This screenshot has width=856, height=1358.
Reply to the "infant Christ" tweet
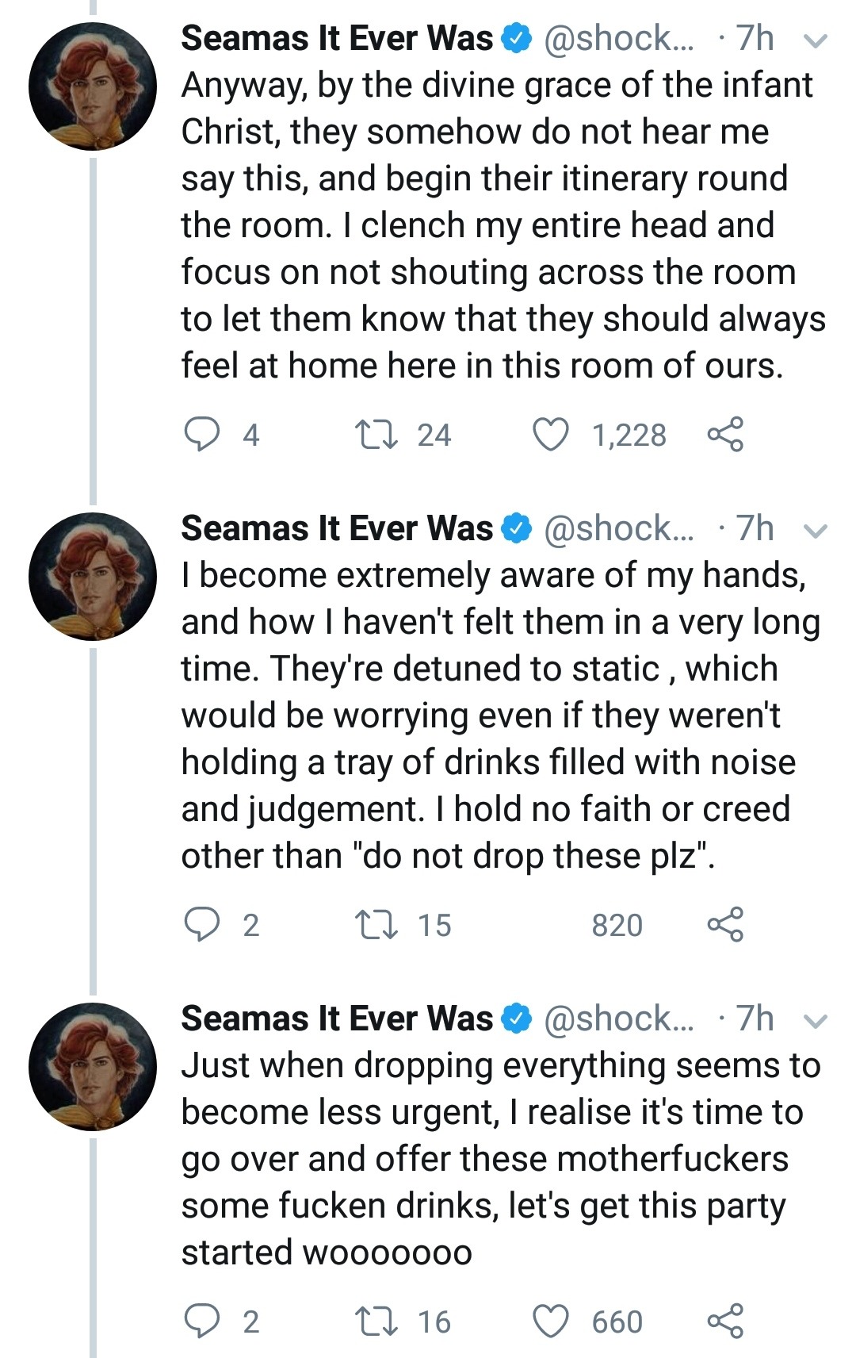click(201, 435)
